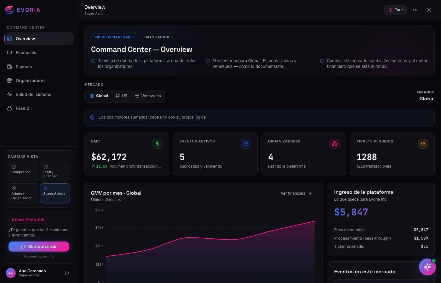The width and height of the screenshot is (441, 283).
Task: Start the Tour
Action: pos(396,10)
